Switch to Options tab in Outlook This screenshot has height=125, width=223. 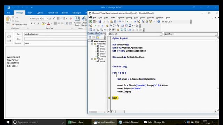[40, 13]
